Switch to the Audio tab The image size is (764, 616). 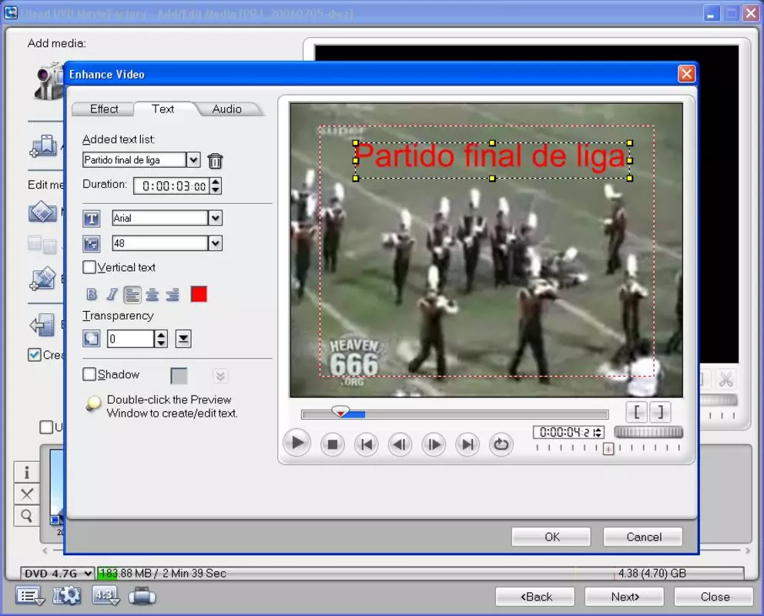(226, 109)
